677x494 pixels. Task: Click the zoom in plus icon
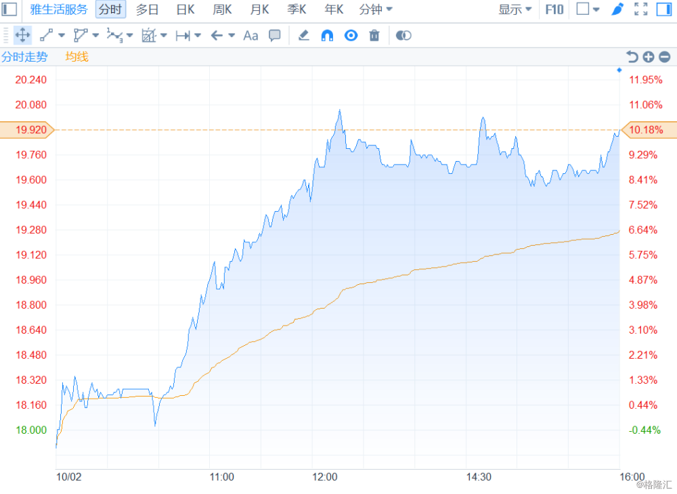pyautogui.click(x=648, y=57)
